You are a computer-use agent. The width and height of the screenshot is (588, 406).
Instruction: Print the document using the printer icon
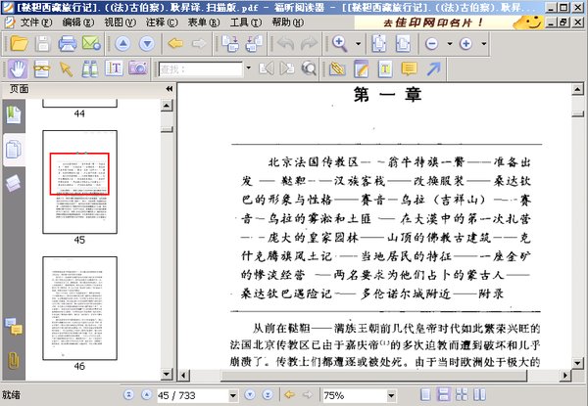click(x=68, y=44)
